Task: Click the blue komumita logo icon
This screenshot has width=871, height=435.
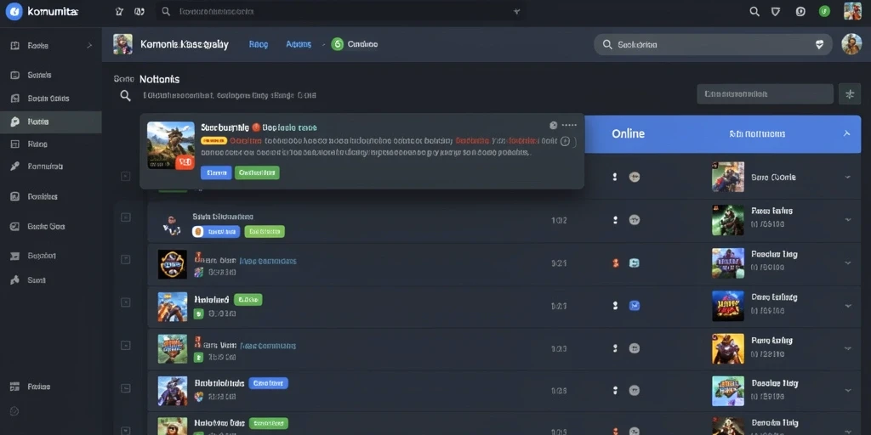Action: 14,11
